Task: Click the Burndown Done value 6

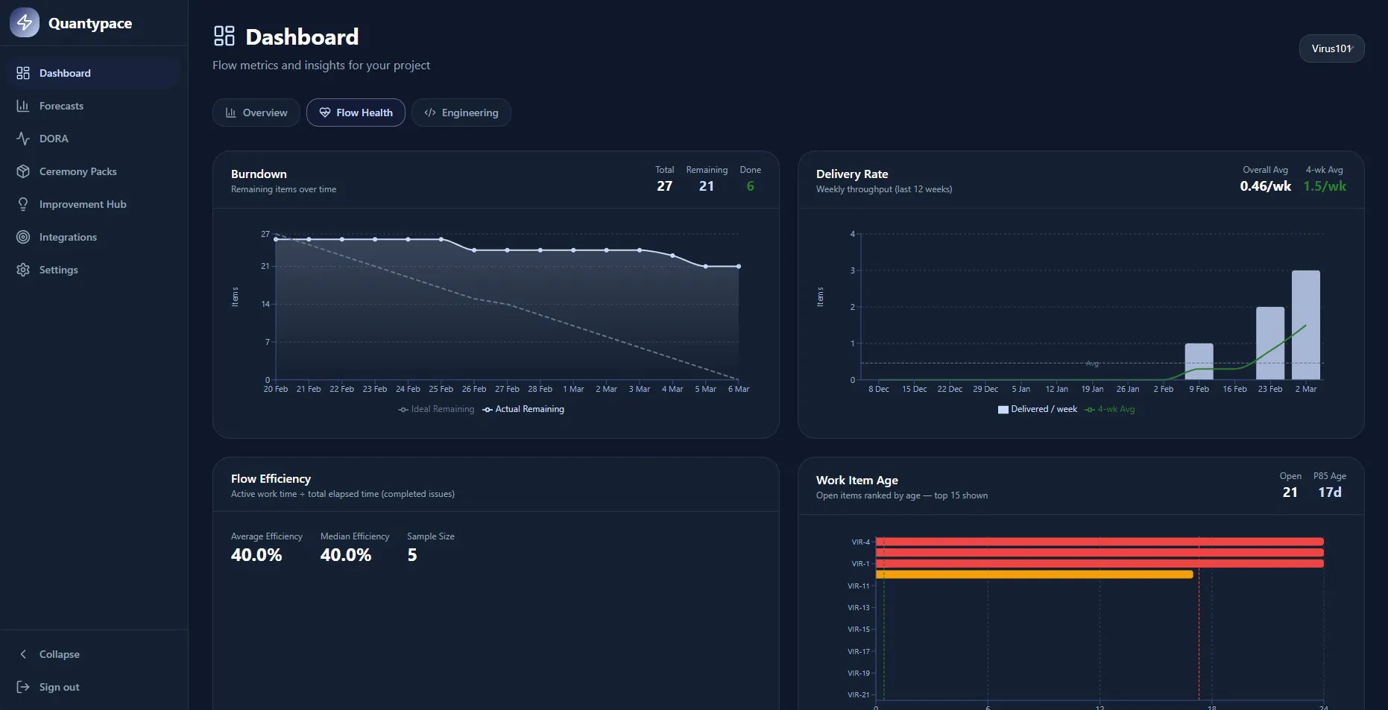Action: 751,186
